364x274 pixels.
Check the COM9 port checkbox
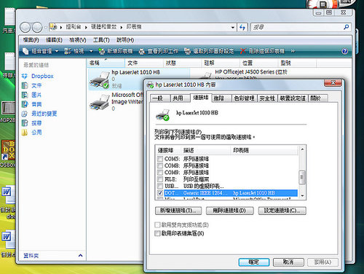click(160, 173)
